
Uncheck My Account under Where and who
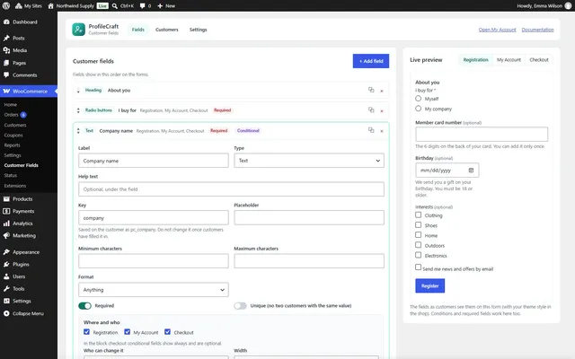(x=127, y=332)
